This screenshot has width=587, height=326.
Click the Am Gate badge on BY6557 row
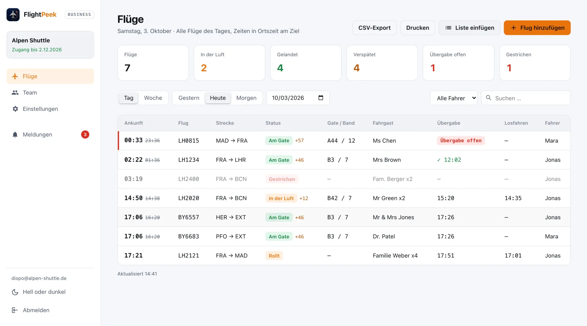point(279,217)
